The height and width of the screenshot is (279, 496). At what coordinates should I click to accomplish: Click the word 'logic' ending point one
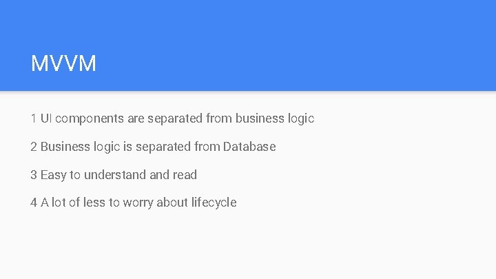click(300, 118)
